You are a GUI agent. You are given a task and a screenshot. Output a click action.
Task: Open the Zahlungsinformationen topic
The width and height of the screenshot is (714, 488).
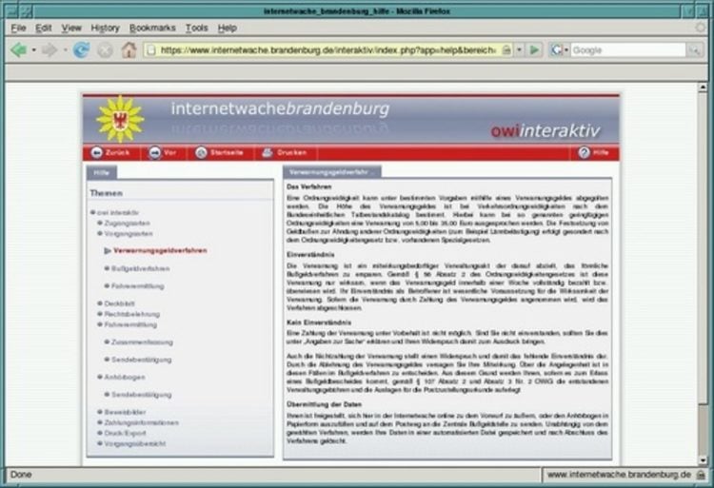click(x=141, y=422)
